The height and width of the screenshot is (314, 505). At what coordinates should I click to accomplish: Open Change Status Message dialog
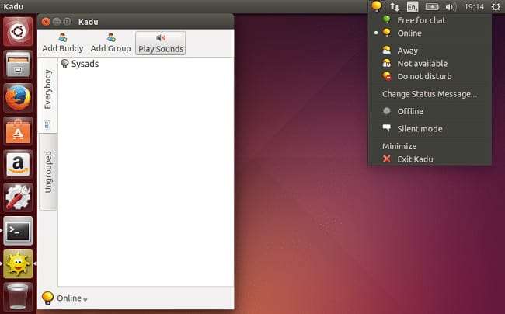[x=430, y=94]
